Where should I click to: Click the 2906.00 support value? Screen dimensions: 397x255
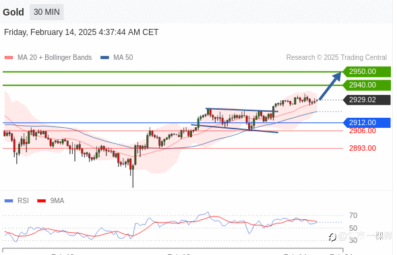363,131
